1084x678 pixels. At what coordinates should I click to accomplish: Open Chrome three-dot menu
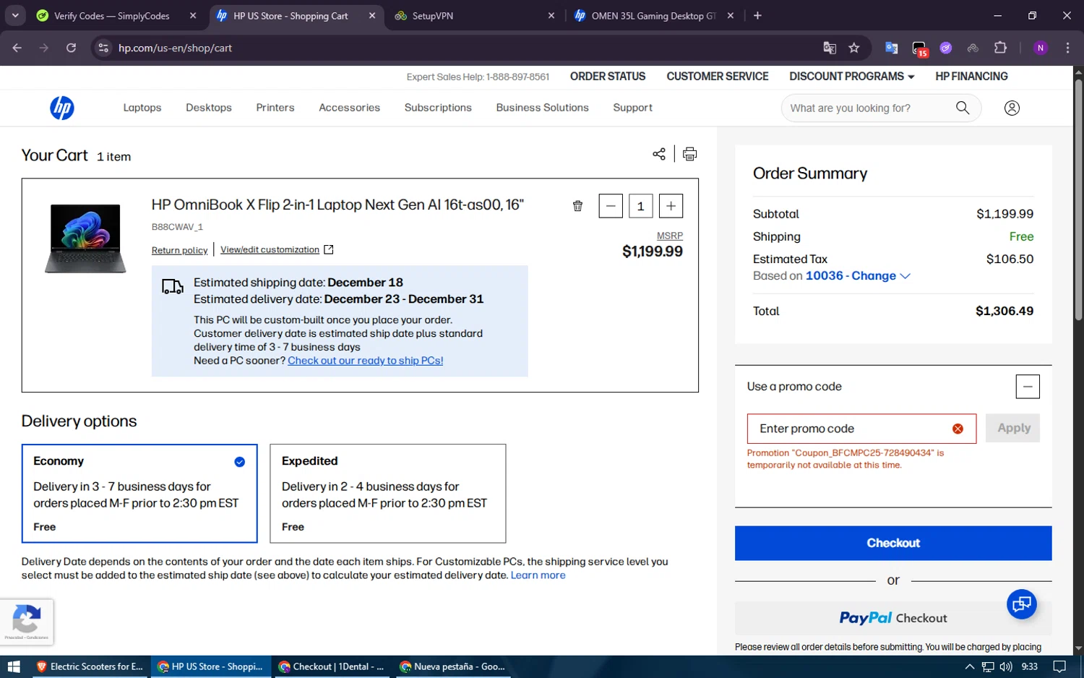click(x=1067, y=48)
